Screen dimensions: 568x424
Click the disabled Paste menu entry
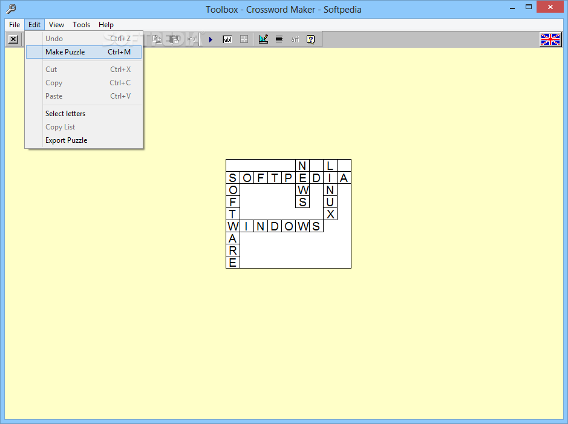(83, 96)
